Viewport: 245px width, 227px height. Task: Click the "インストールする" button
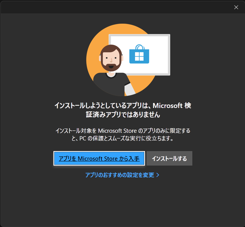(x=169, y=158)
